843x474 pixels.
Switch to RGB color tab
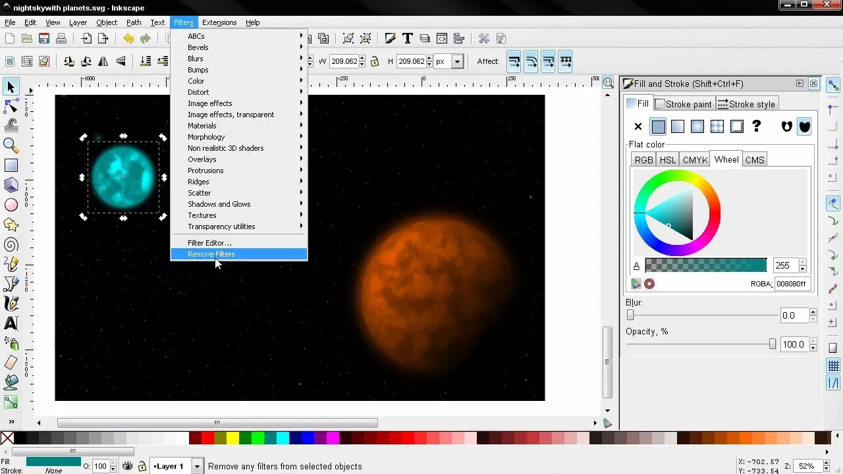click(643, 160)
